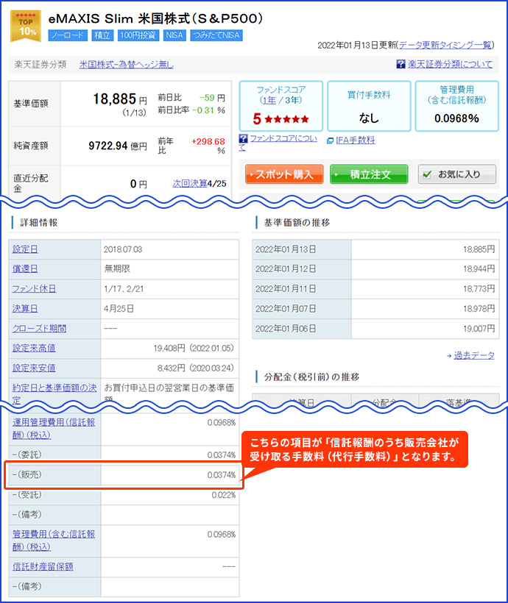Viewport: 508px width, 603px height.
Task: Select the 1年 fund score period link
Action: point(269,100)
